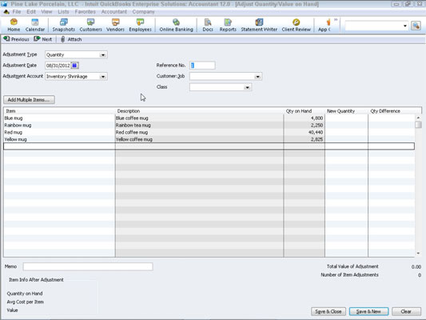
Task: Open the Accountant menu
Action: (113, 12)
